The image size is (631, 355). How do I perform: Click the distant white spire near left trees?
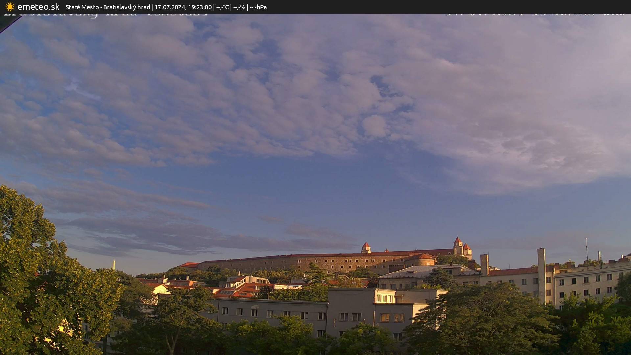coord(114,265)
